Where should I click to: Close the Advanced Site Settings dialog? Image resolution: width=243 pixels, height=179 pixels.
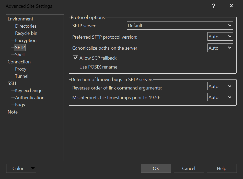(231, 6)
